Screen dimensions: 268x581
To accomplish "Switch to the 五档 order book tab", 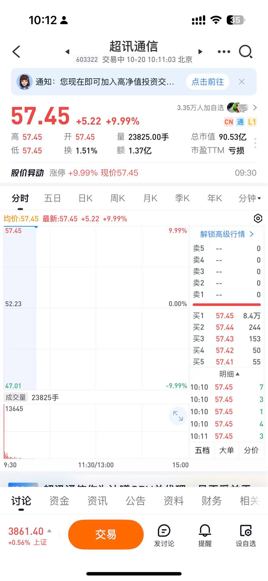I will 202,450.
